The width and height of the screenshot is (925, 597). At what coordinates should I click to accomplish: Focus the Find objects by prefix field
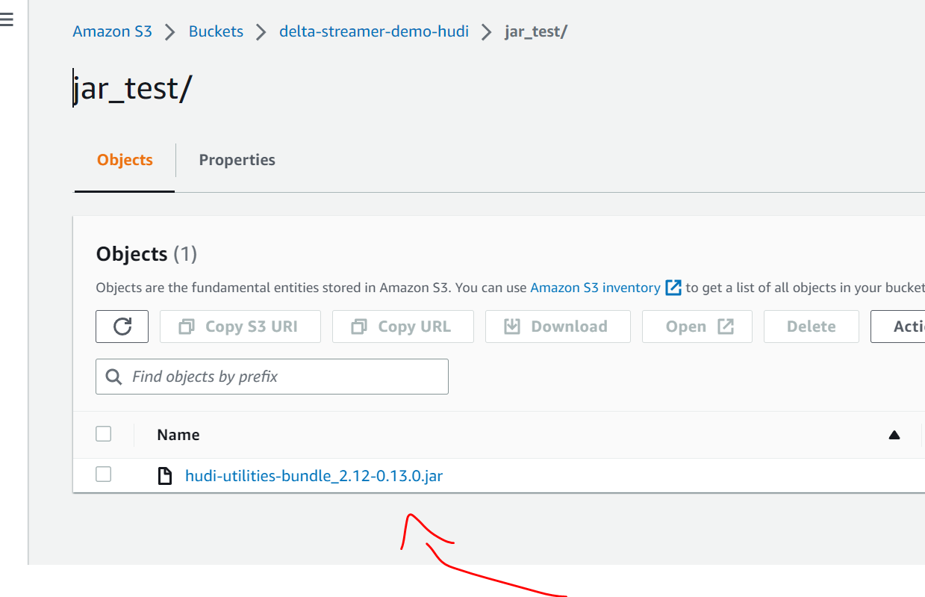click(272, 377)
